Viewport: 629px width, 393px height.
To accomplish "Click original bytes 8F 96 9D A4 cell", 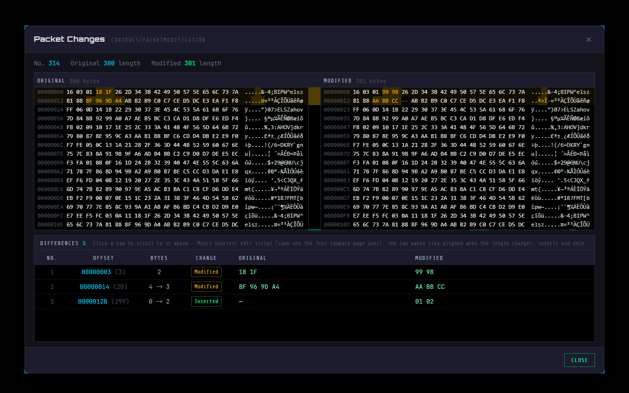I will (259, 286).
